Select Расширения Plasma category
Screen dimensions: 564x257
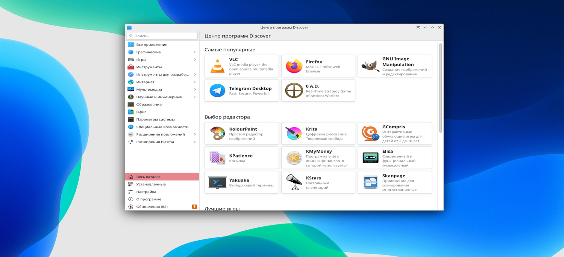tap(162, 142)
